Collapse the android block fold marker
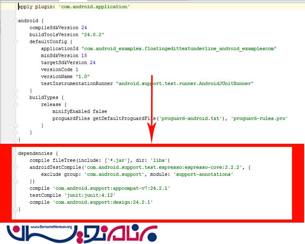 [16, 21]
